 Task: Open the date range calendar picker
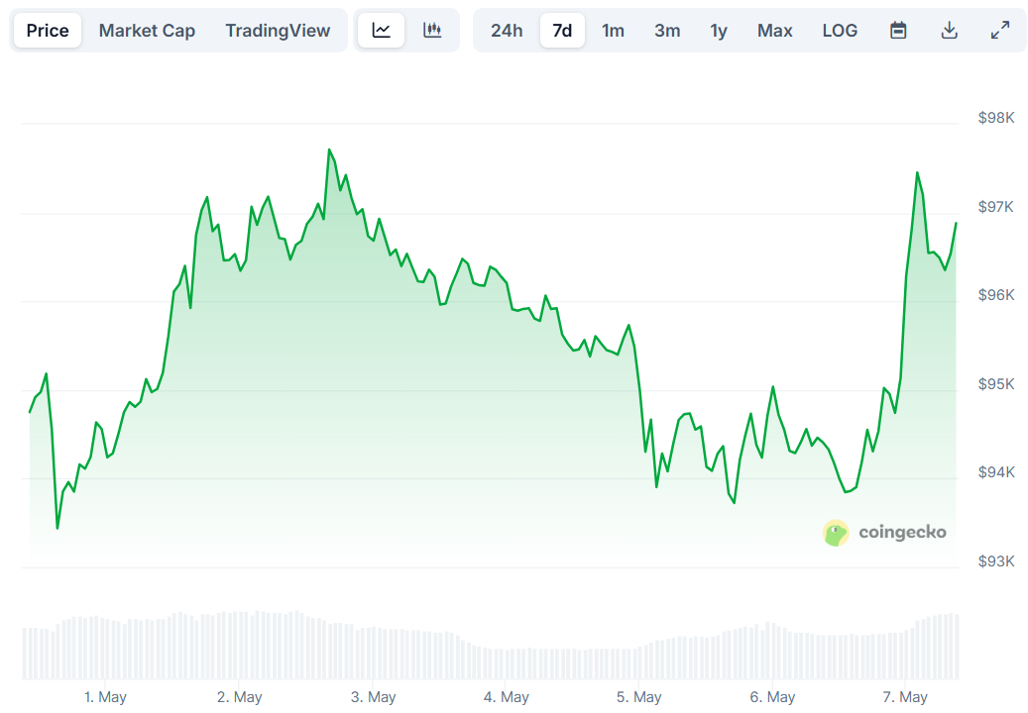pyautogui.click(x=897, y=30)
